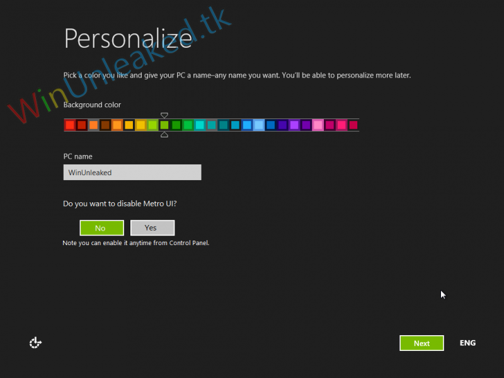Pick the hot pink swatch
The image size is (504, 378).
click(x=341, y=125)
